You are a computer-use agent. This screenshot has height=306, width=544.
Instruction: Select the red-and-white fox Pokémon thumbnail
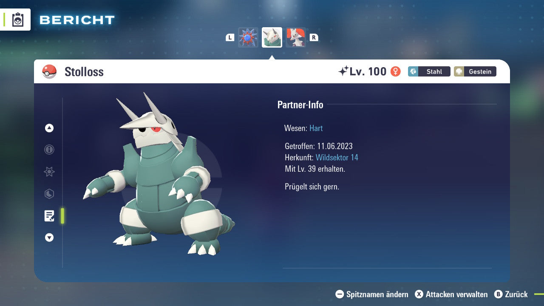[295, 37]
